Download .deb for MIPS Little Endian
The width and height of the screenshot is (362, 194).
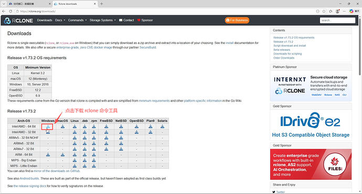pyautogui.click(x=84, y=166)
